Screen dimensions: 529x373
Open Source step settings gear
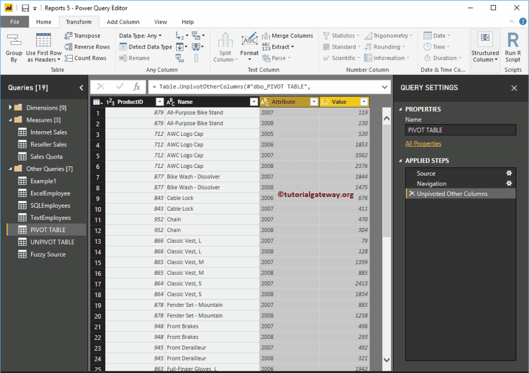coord(509,174)
